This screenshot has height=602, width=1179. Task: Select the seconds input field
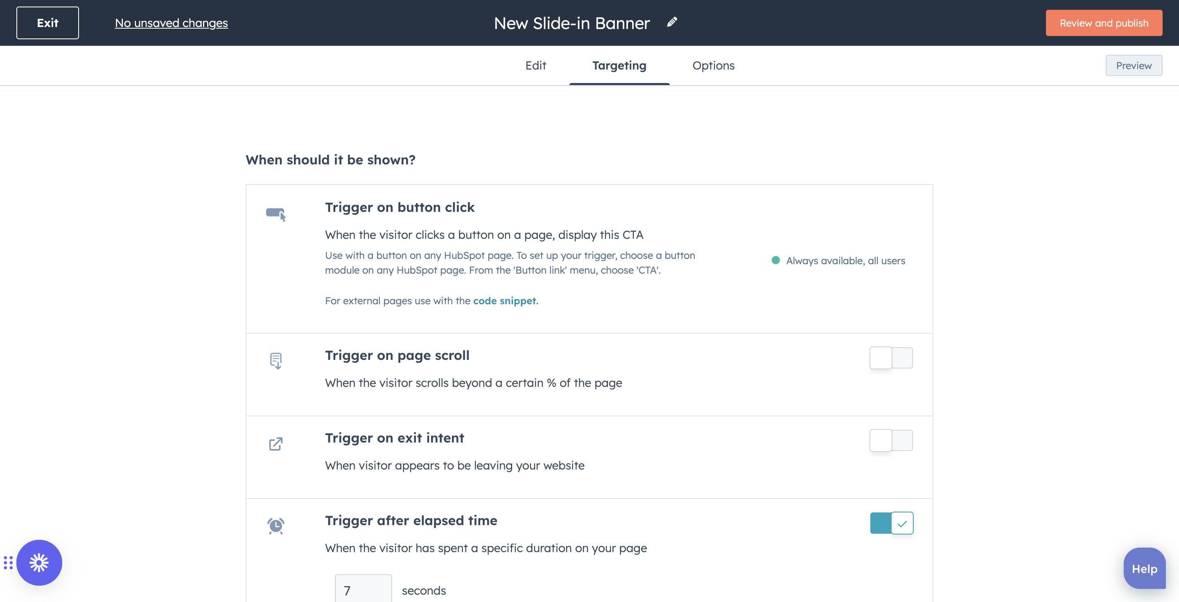point(364,589)
